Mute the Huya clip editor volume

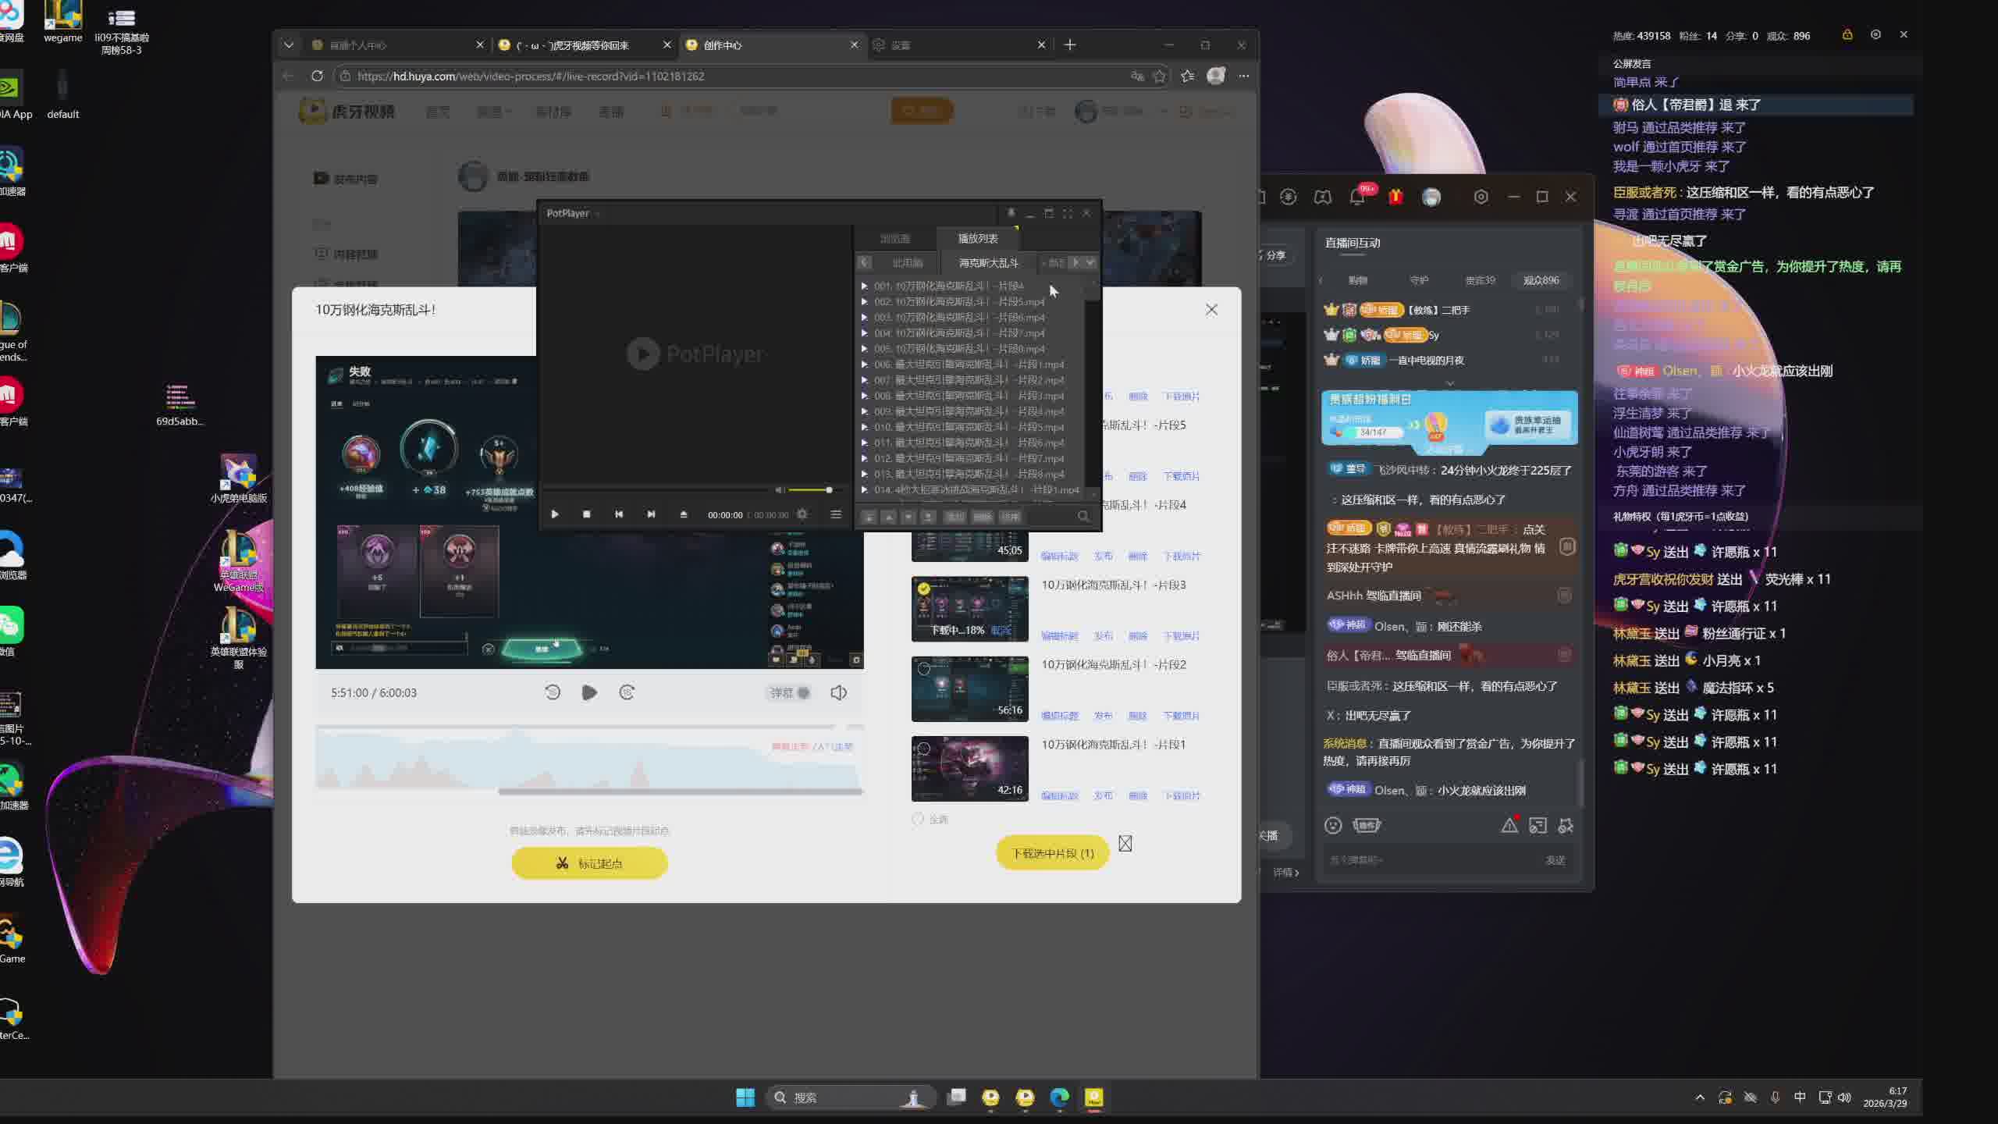(838, 693)
